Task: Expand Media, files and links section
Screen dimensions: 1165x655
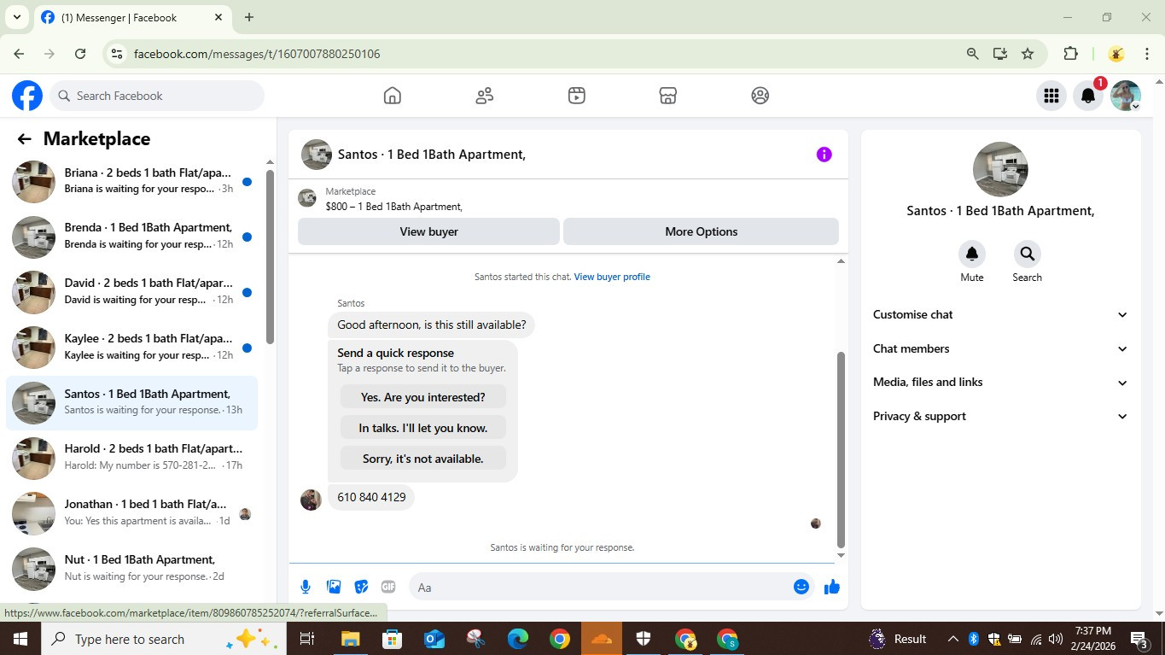Action: coord(1000,382)
